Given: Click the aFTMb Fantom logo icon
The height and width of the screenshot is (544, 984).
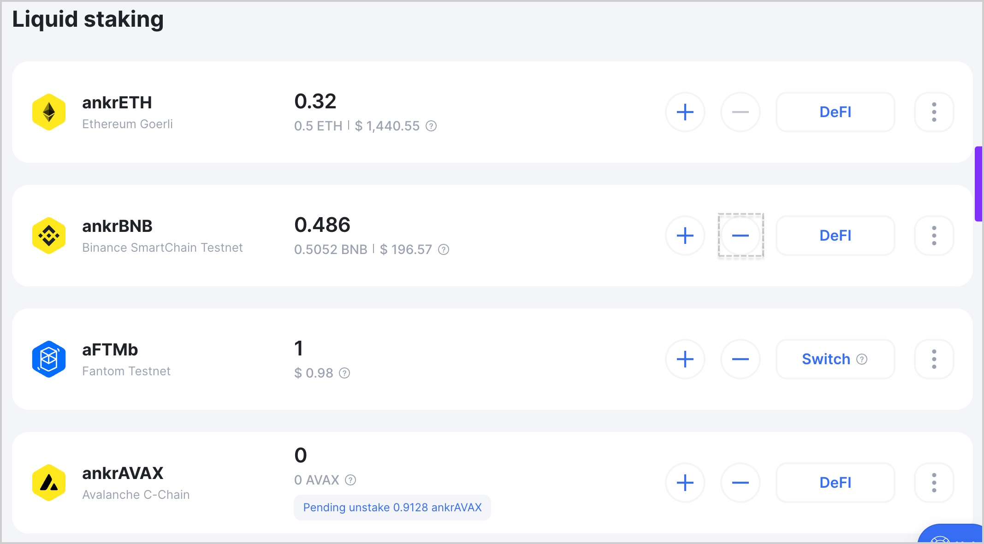Looking at the screenshot, I should click(x=49, y=359).
